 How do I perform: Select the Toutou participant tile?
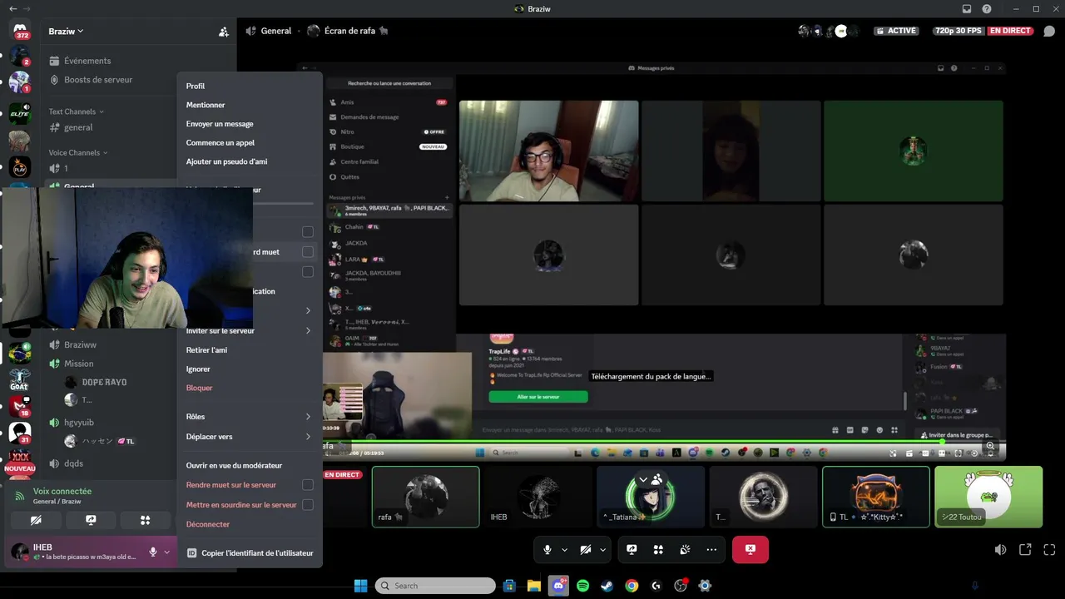pyautogui.click(x=988, y=497)
